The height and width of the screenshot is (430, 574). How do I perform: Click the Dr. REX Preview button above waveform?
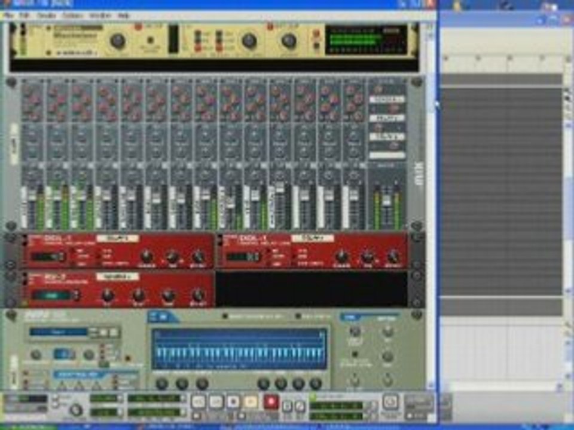tap(298, 317)
